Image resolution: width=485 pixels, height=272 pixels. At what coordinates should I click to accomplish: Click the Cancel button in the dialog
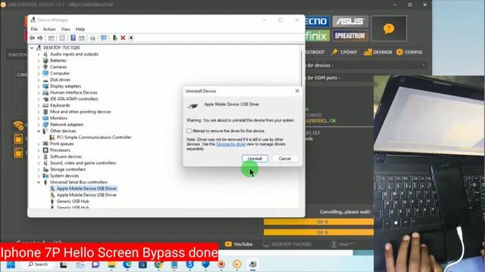pyautogui.click(x=285, y=159)
